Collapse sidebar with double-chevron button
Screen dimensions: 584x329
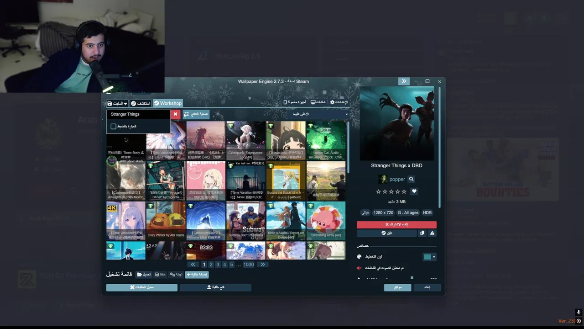[404, 81]
